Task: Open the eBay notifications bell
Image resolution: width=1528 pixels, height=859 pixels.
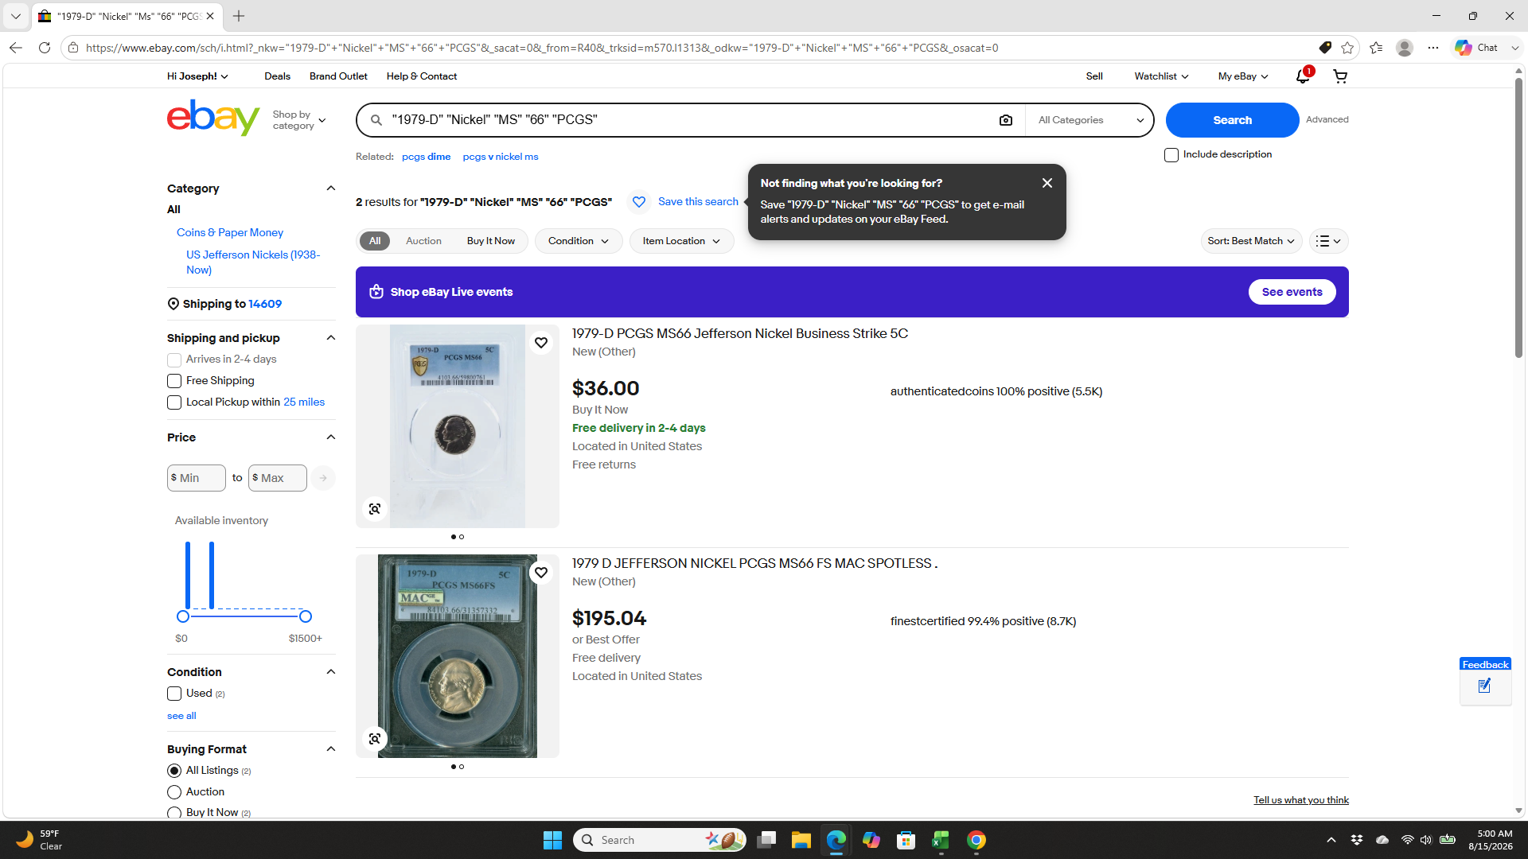Action: click(x=1303, y=76)
